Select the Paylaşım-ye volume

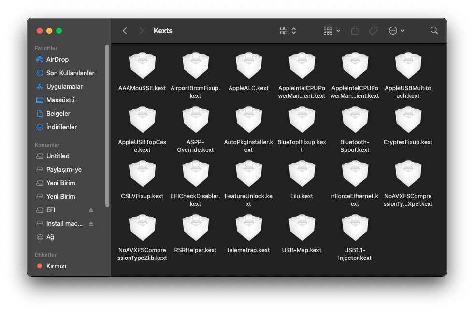[x=59, y=170]
